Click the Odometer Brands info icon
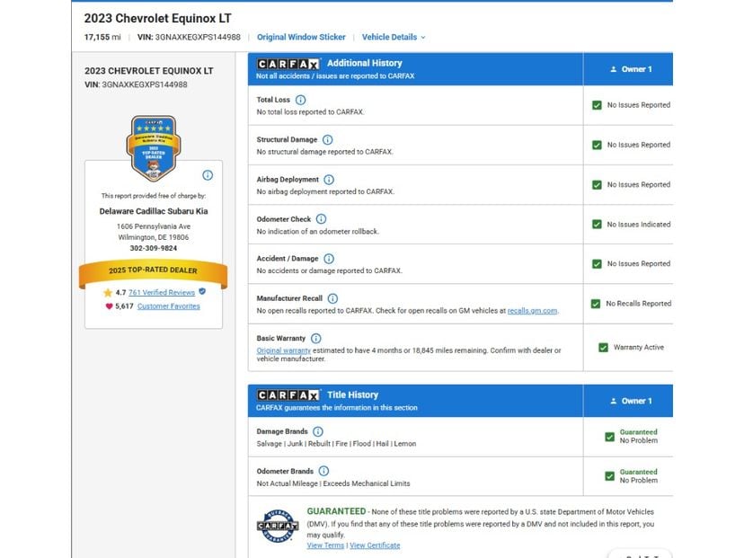Screen dimensions: 744x558 pyautogui.click(x=323, y=471)
